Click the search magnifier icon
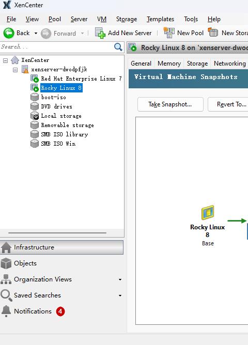This screenshot has width=248, height=345. pos(118,47)
